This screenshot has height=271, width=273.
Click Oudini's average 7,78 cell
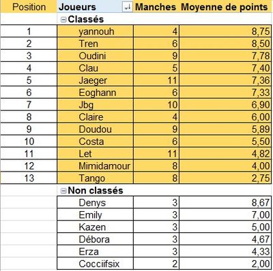225,56
